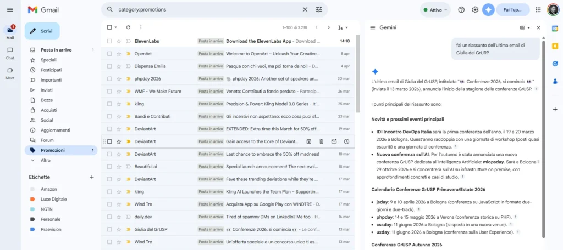Show search options filter icon
This screenshot has width=563, height=250.
point(319,9)
